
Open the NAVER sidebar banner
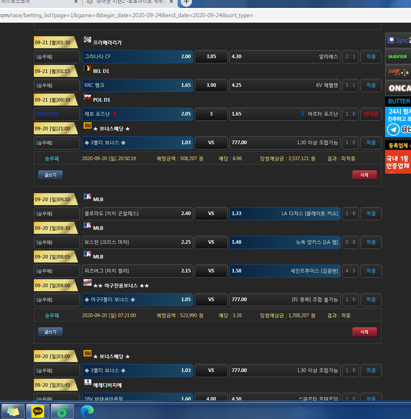398,57
